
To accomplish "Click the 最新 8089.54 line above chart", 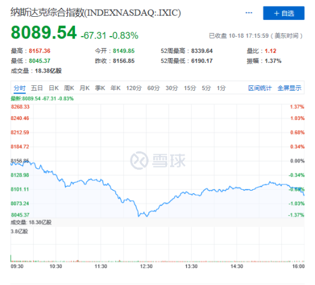I will click(42, 98).
